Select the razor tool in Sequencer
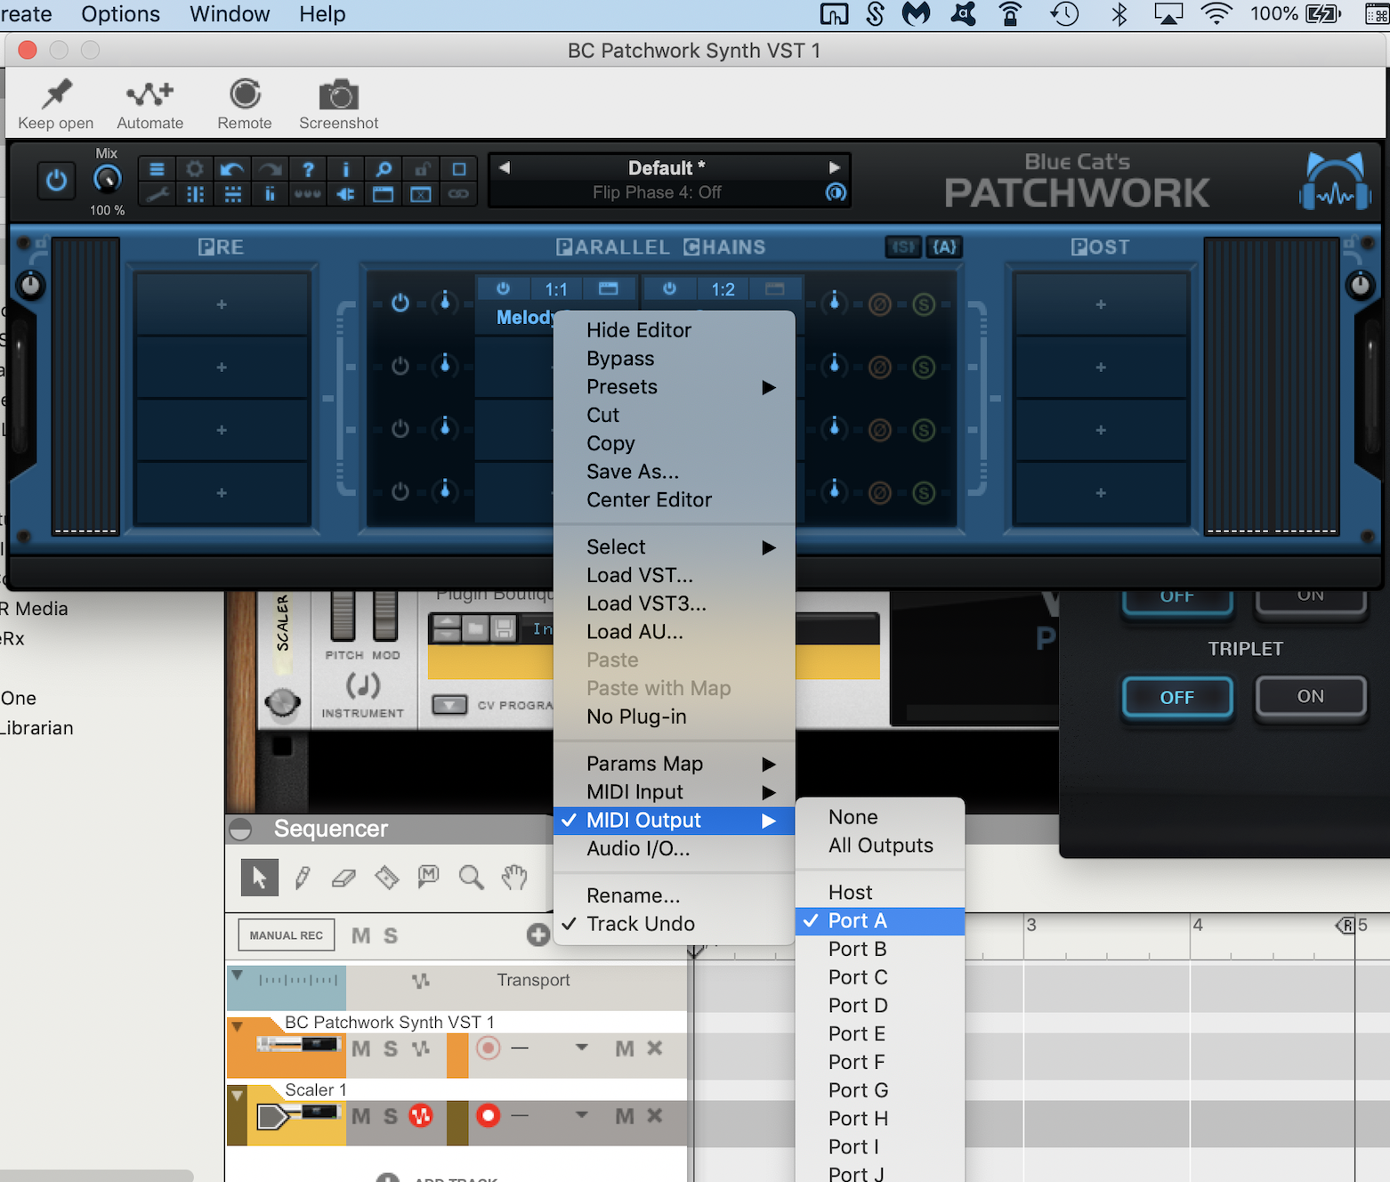Viewport: 1390px width, 1182px height. tap(386, 878)
